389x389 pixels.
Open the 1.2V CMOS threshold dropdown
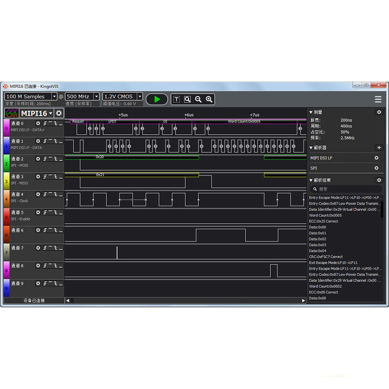[x=140, y=97]
